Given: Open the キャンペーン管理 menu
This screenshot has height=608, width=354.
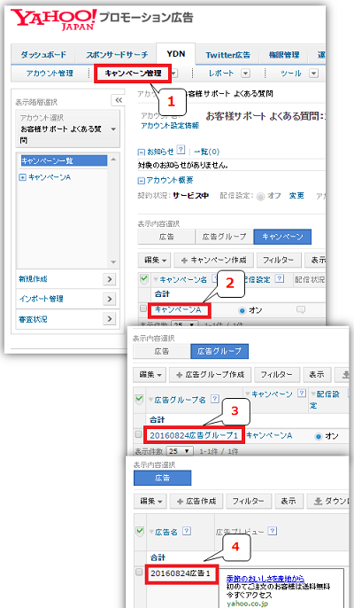Looking at the screenshot, I should pyautogui.click(x=133, y=74).
